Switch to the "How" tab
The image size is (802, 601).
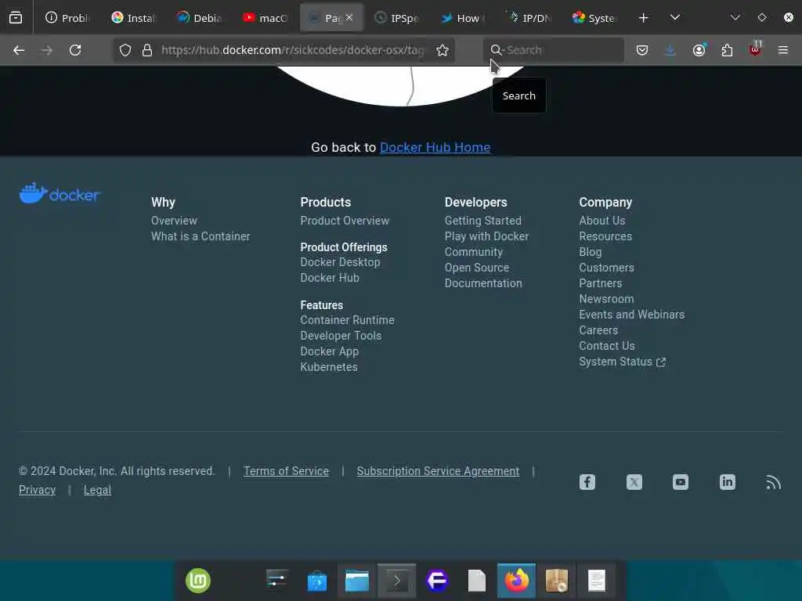point(463,18)
